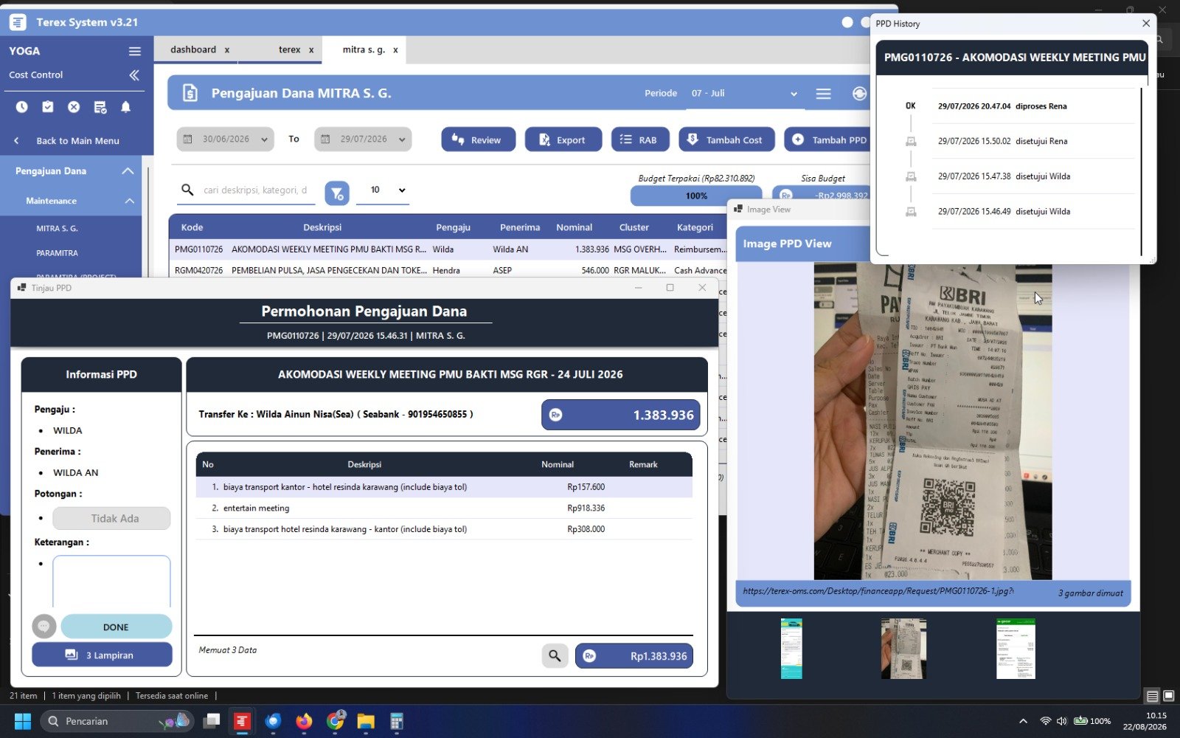Screen dimensions: 1180x738
Task: Click the image URL link in Image PPD View
Action: tap(878, 591)
